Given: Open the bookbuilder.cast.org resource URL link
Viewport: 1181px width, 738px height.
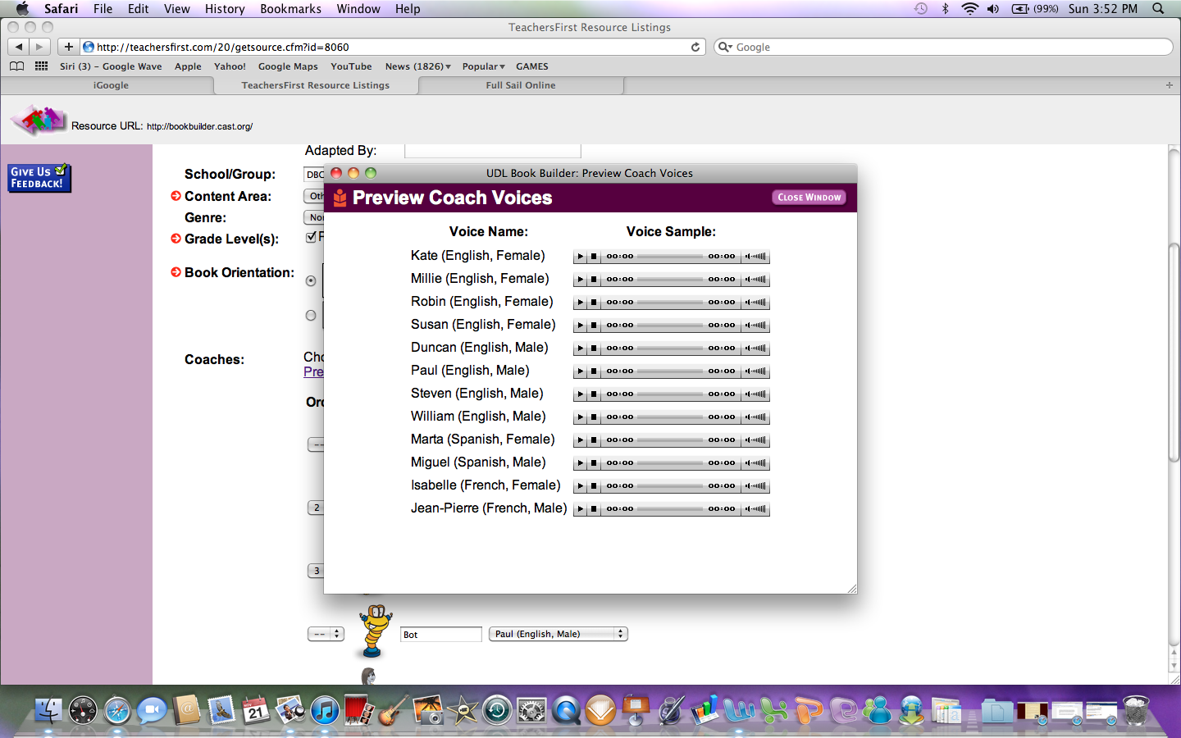Looking at the screenshot, I should (x=199, y=126).
